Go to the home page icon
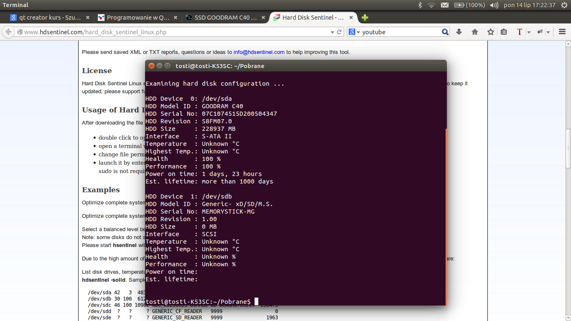 474,32
